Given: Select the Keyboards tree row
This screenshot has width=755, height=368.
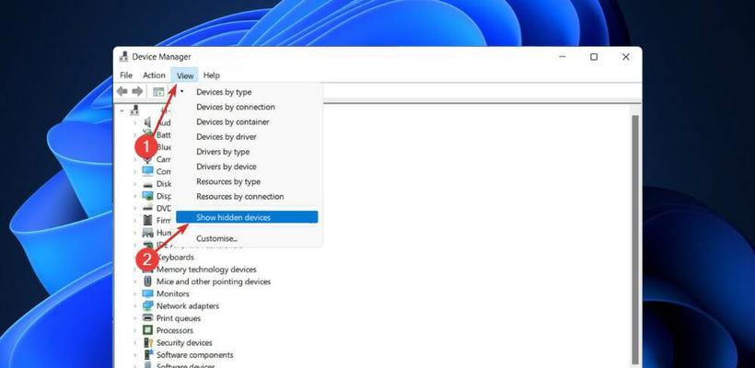Looking at the screenshot, I should click(x=175, y=257).
